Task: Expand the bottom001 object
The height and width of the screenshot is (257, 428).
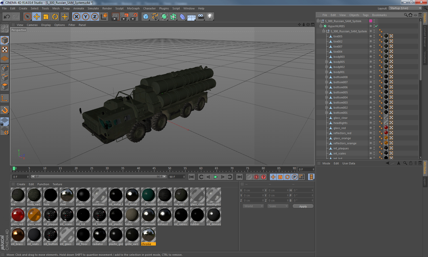Action: point(326,113)
